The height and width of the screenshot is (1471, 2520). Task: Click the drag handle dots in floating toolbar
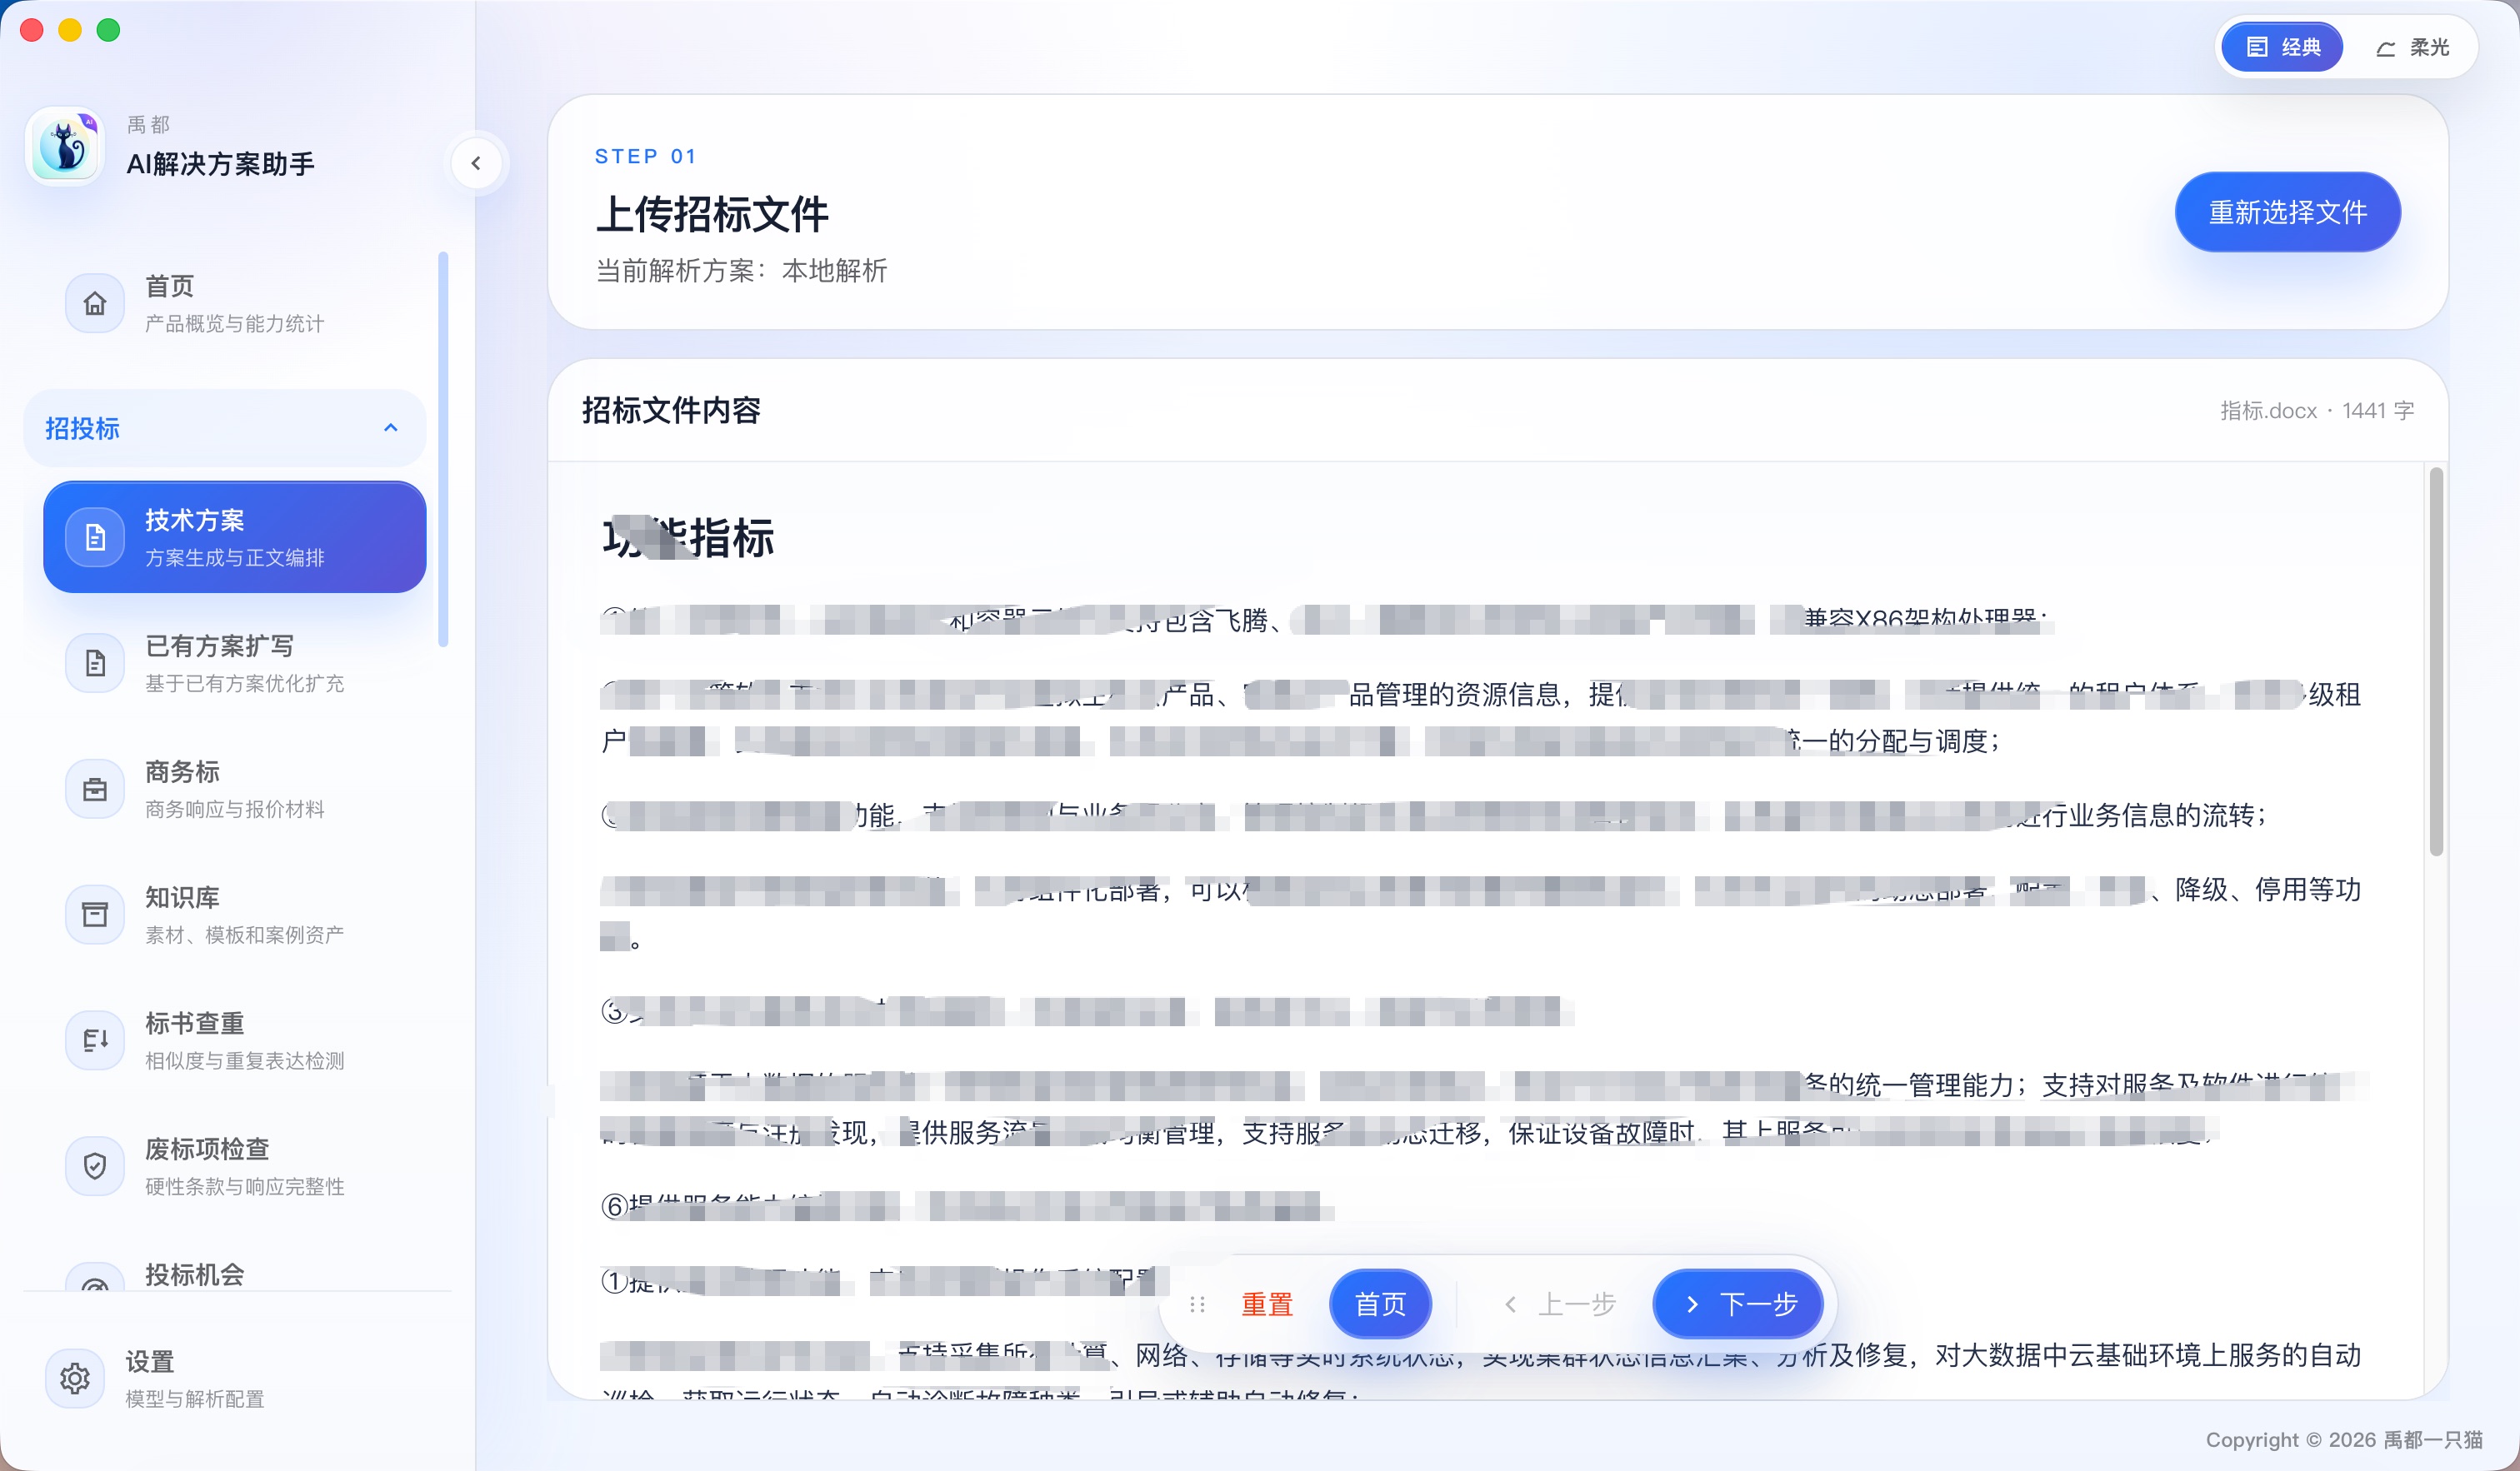point(1197,1304)
